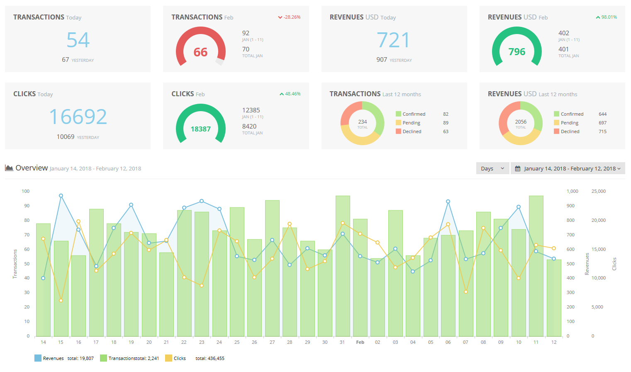Click the red down arrow on Transactions Feb
631x372 pixels.
280,17
